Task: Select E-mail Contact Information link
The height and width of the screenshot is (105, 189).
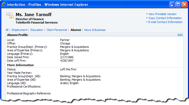Action: coord(165,22)
